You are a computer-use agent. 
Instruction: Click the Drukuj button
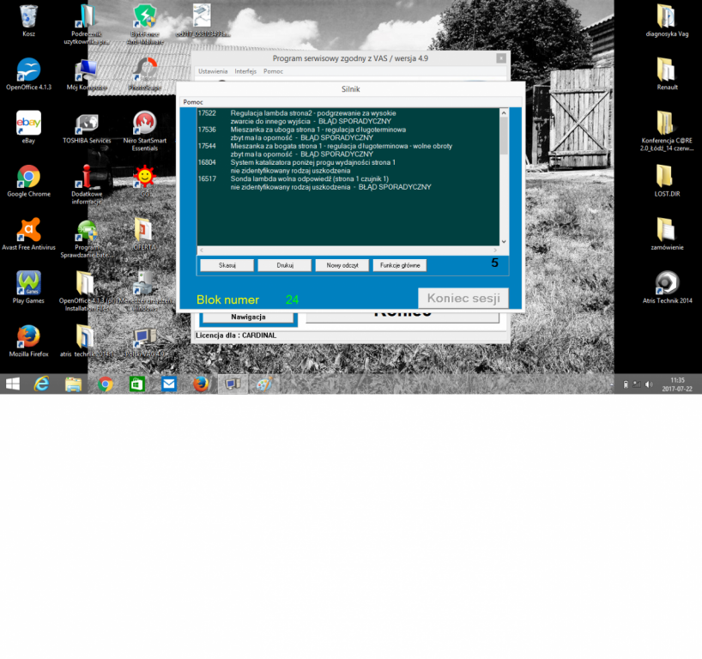[285, 265]
